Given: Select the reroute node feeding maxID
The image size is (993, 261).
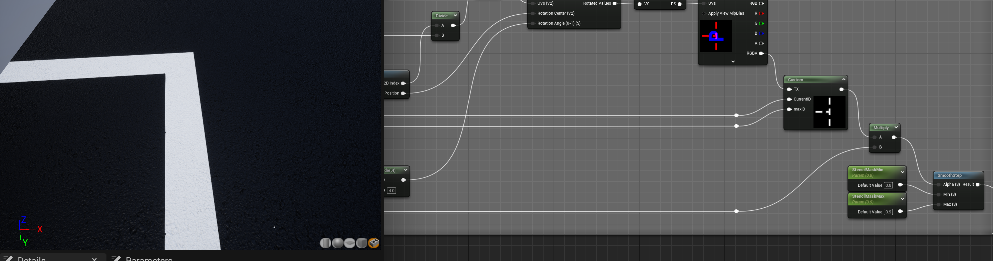Looking at the screenshot, I should [x=736, y=126].
